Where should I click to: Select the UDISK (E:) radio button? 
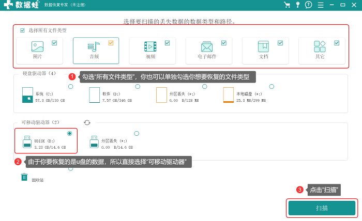[69, 133]
